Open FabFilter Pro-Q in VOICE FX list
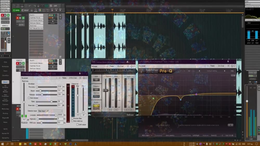This screenshot has width=260, height=146. pyautogui.click(x=36, y=18)
